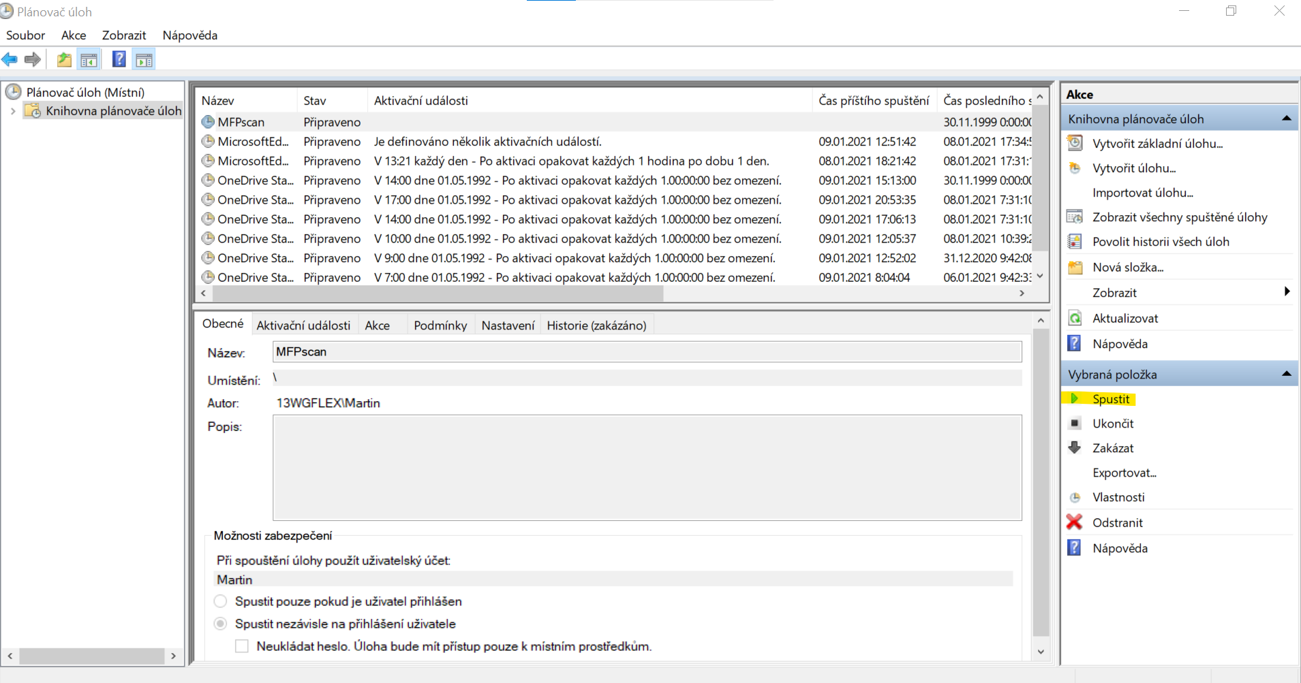Expand Knihovna plánovače úloh tree node
1301x683 pixels.
(12, 111)
